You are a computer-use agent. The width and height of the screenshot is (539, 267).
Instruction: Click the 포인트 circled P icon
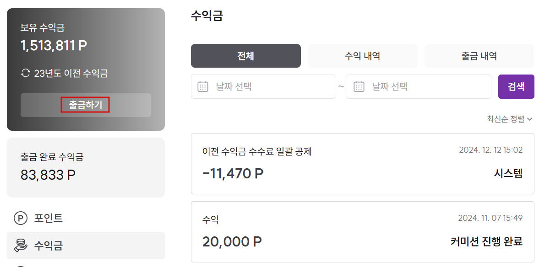21,218
